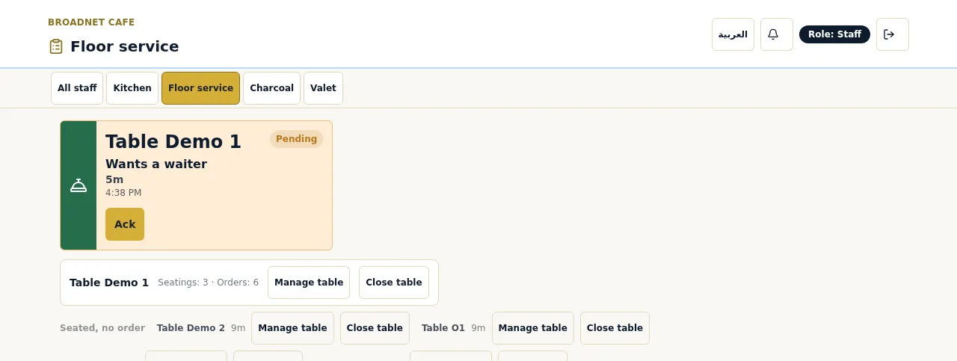This screenshot has width=957, height=361.
Task: Click the service bell icon on the Table Demo 1 card
Action: (x=79, y=185)
